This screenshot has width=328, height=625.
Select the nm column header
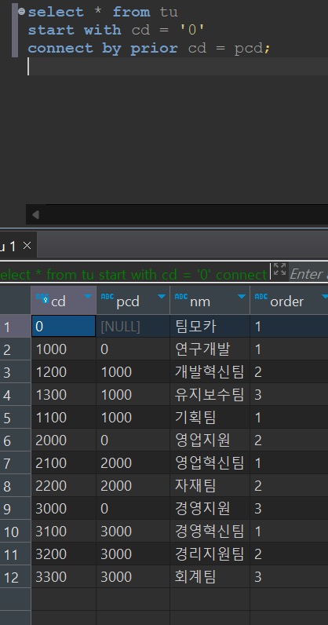(x=210, y=301)
